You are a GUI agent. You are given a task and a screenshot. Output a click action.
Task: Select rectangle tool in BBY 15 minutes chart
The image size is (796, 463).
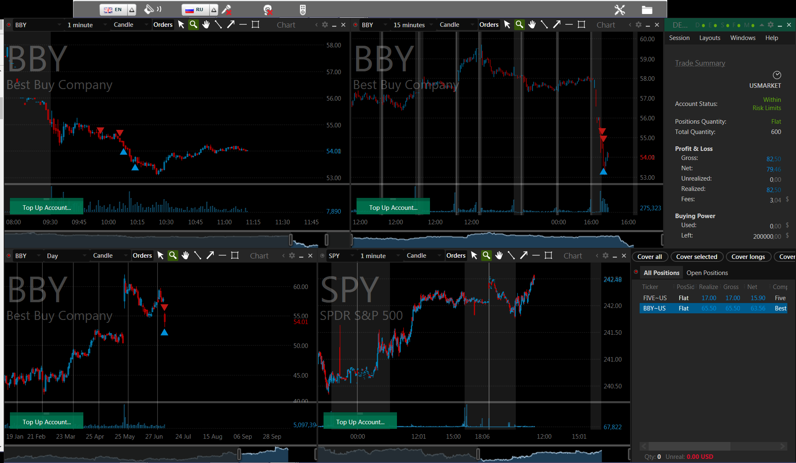581,25
